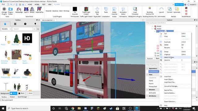
Task: Collapse the Appearance properties section
Action: click(x=147, y=68)
